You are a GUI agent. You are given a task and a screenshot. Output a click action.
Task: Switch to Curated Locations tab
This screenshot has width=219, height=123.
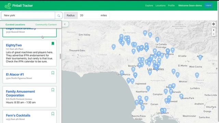[15, 25]
